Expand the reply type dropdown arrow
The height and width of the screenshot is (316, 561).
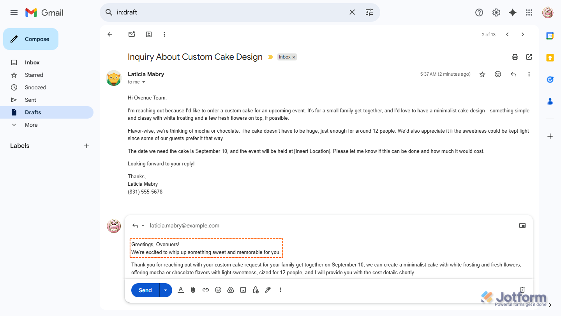143,225
